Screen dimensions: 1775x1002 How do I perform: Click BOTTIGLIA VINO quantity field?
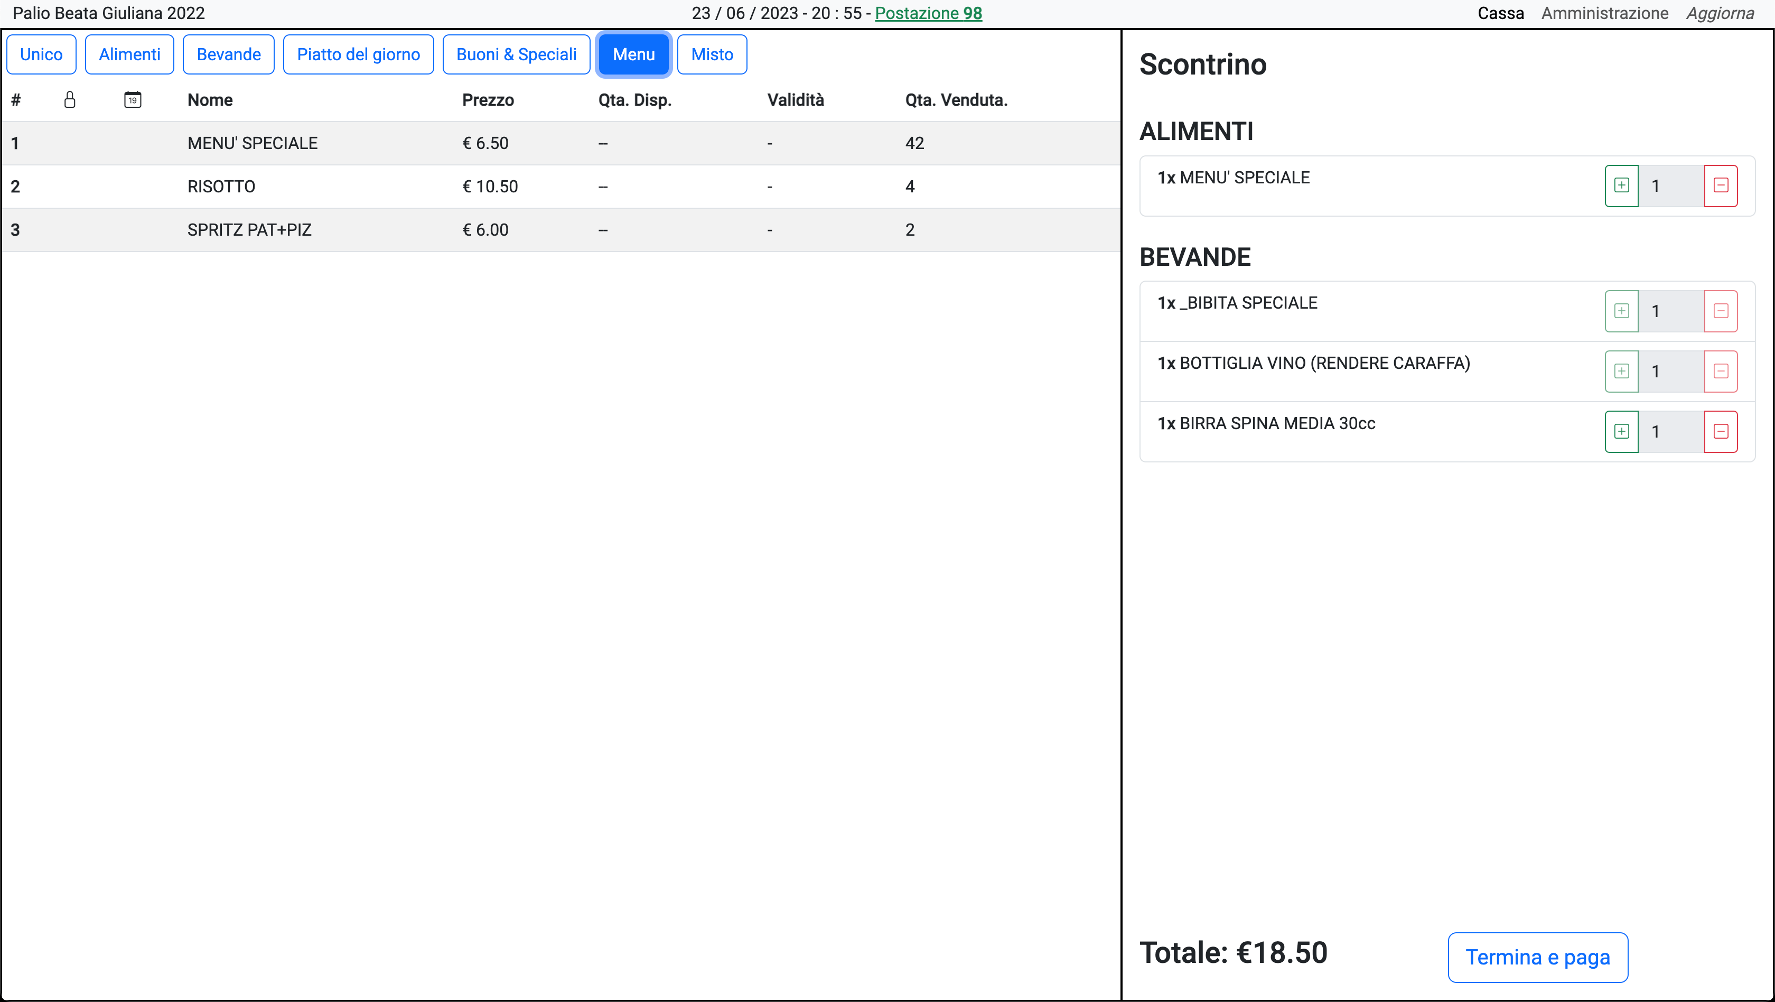tap(1671, 372)
